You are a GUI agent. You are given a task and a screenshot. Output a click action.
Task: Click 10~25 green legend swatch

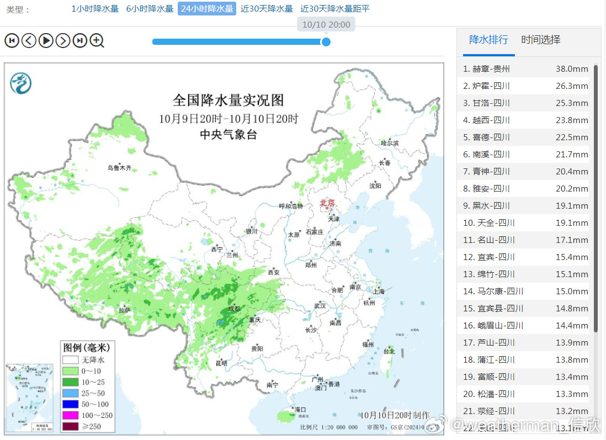[70, 382]
